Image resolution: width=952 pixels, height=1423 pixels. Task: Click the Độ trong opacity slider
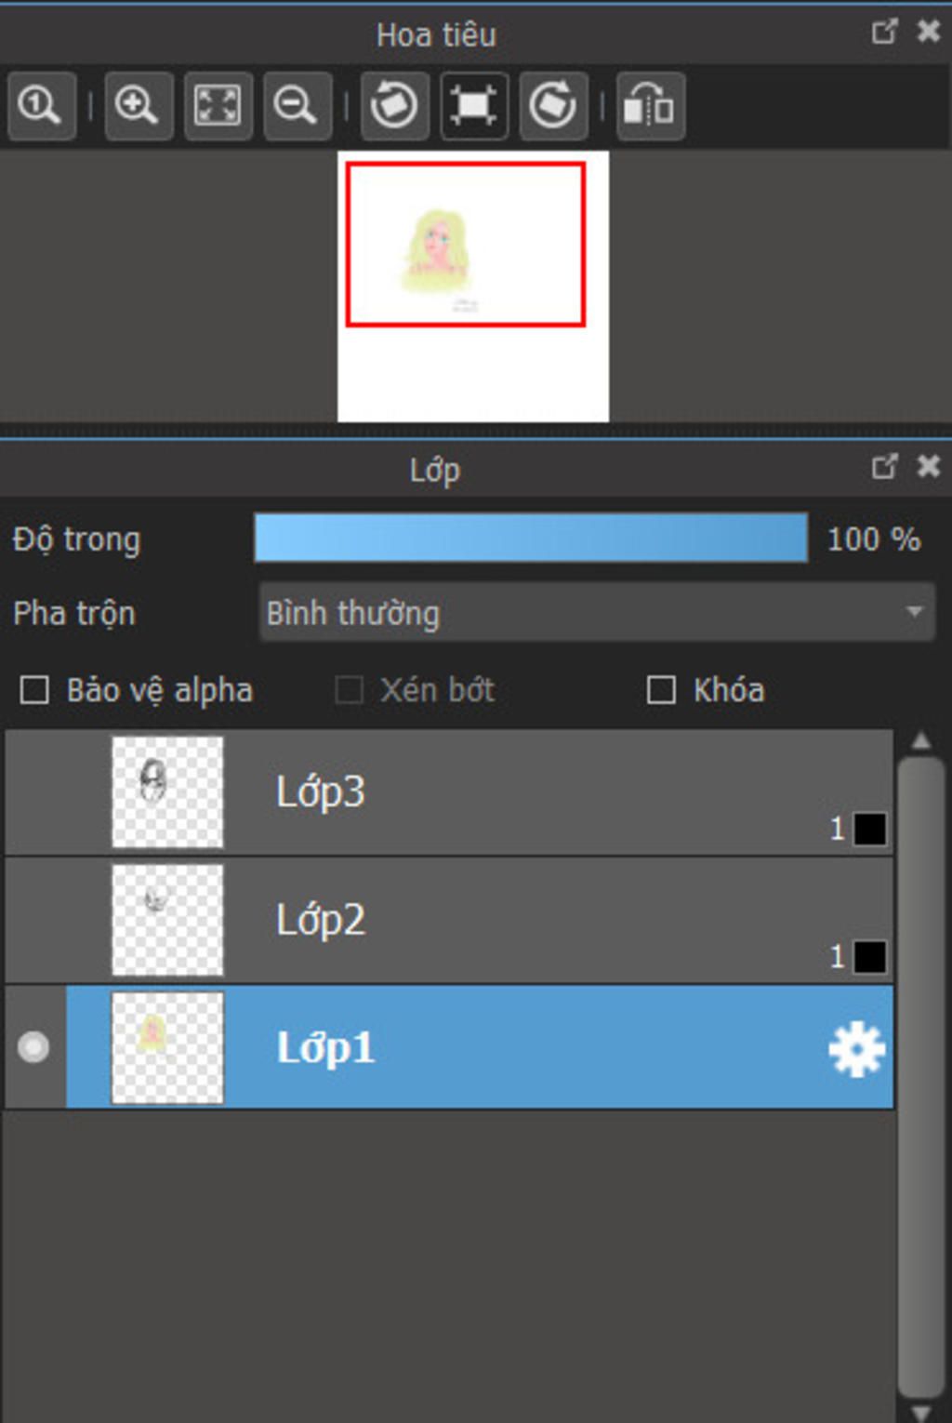pos(531,538)
